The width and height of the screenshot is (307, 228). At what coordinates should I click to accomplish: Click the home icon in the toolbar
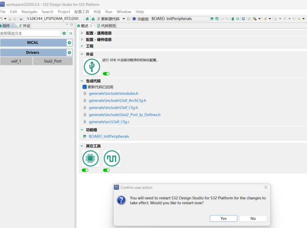click(87, 19)
